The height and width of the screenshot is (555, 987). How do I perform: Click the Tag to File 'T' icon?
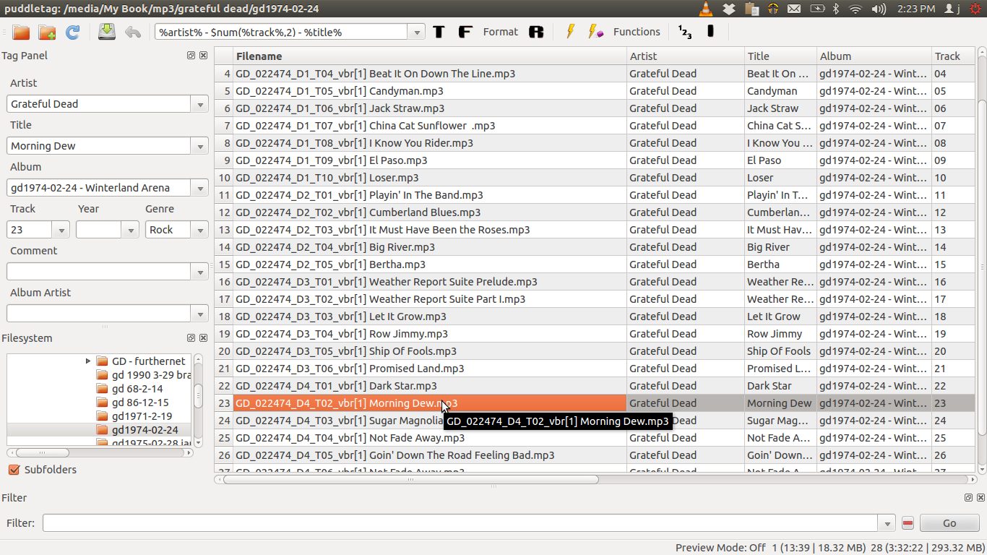pyautogui.click(x=439, y=32)
